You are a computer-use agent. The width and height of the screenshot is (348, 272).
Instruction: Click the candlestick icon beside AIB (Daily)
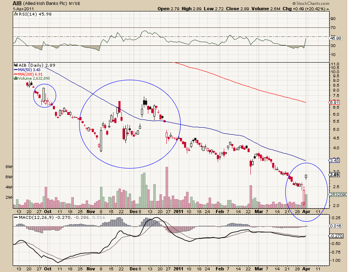(x=16, y=65)
